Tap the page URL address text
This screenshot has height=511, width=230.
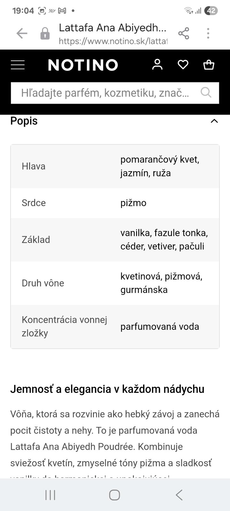[x=113, y=41]
